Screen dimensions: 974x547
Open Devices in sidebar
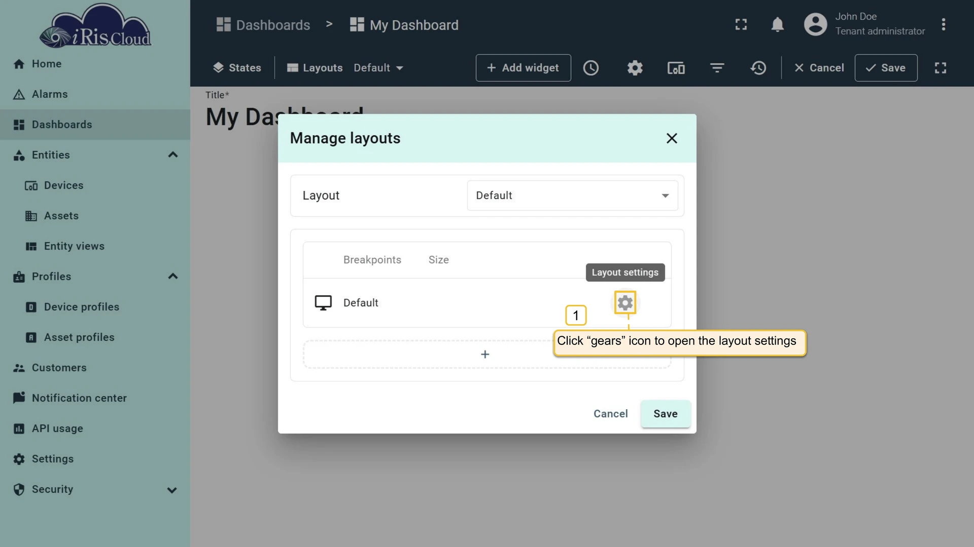click(95, 185)
